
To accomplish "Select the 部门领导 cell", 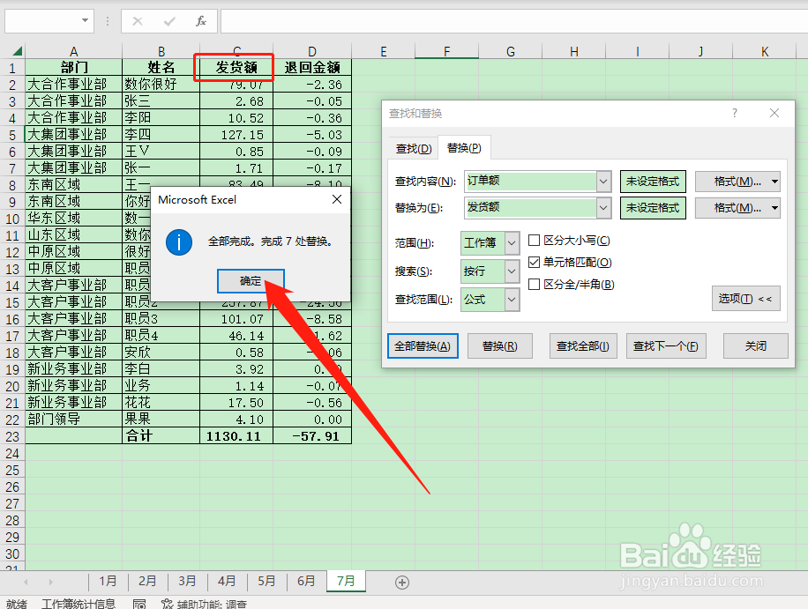I will pyautogui.click(x=74, y=420).
